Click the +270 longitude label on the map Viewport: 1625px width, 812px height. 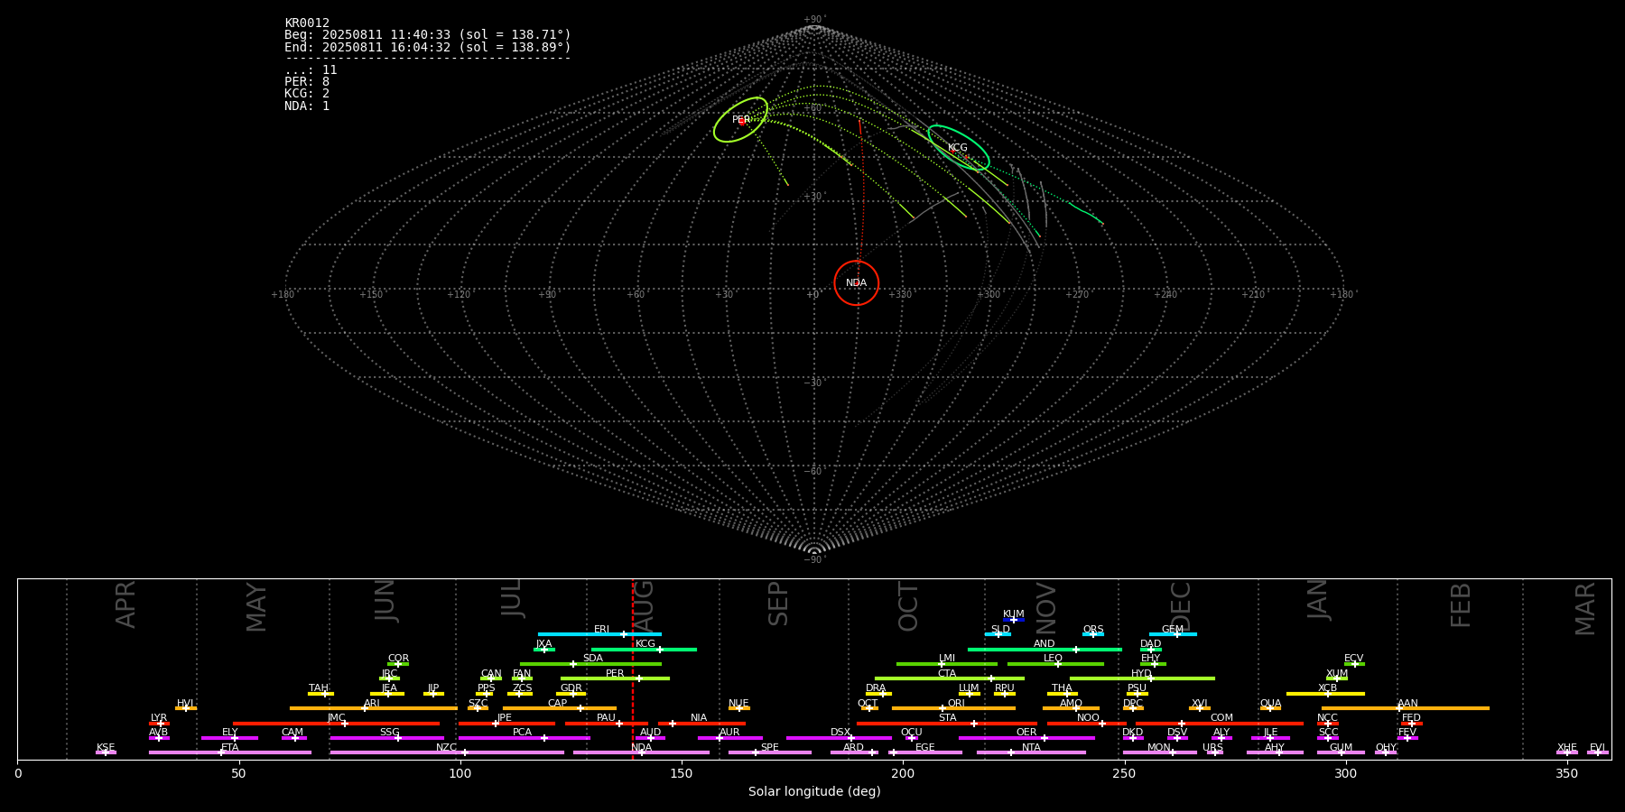(x=1077, y=295)
